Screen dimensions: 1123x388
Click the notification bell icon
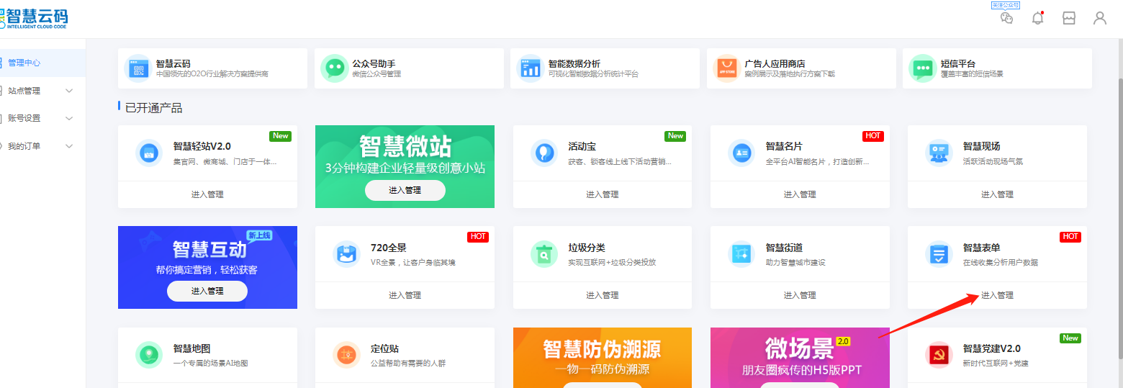[1037, 19]
